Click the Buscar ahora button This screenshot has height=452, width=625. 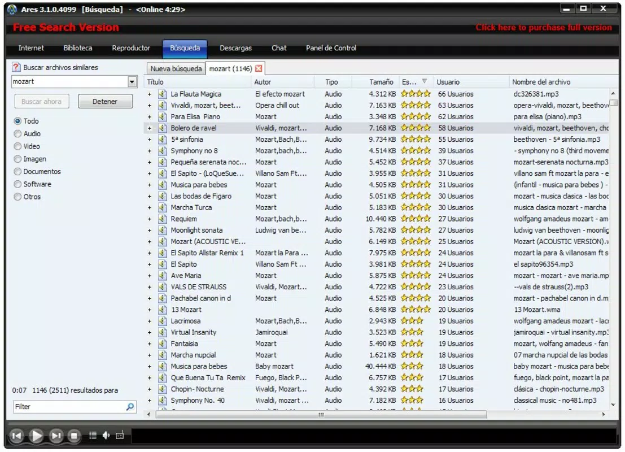(x=41, y=101)
